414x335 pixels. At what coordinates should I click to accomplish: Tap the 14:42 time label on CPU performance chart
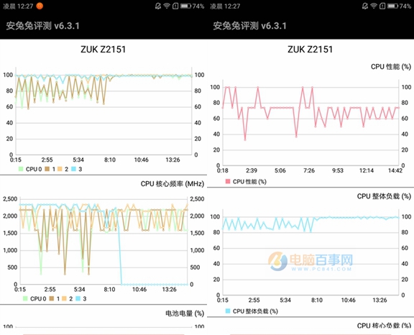pyautogui.click(x=395, y=170)
